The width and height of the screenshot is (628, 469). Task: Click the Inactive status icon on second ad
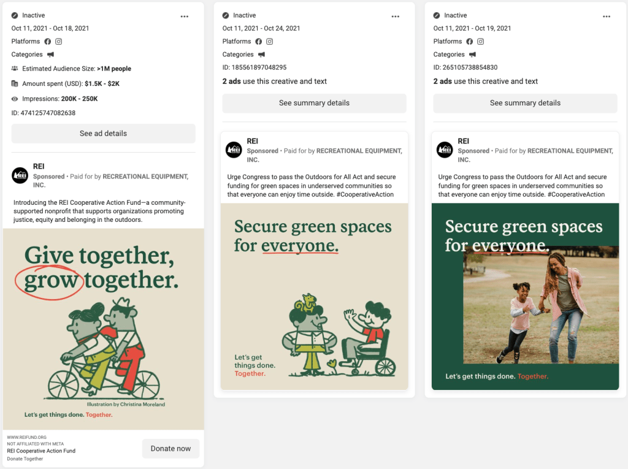(x=226, y=15)
